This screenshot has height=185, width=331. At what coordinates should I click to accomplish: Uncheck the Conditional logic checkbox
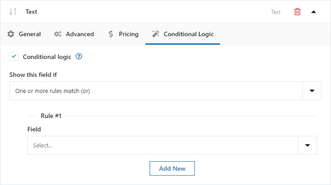(14, 56)
